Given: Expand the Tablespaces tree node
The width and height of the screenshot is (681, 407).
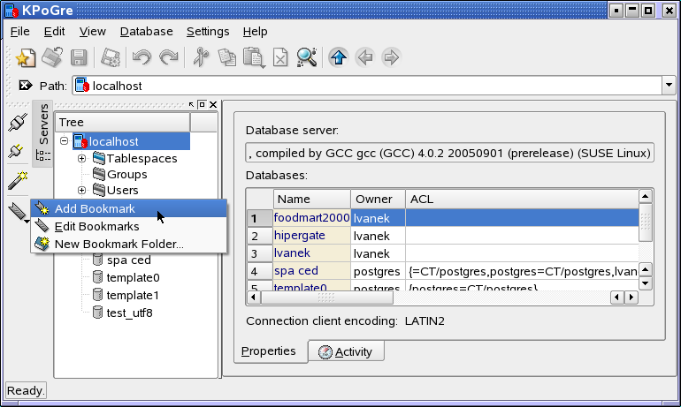Looking at the screenshot, I should tap(81, 159).
